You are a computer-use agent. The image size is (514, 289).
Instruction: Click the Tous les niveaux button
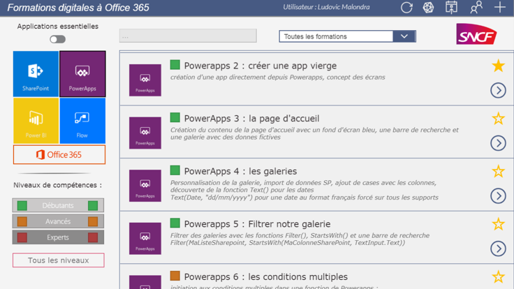pos(59,260)
